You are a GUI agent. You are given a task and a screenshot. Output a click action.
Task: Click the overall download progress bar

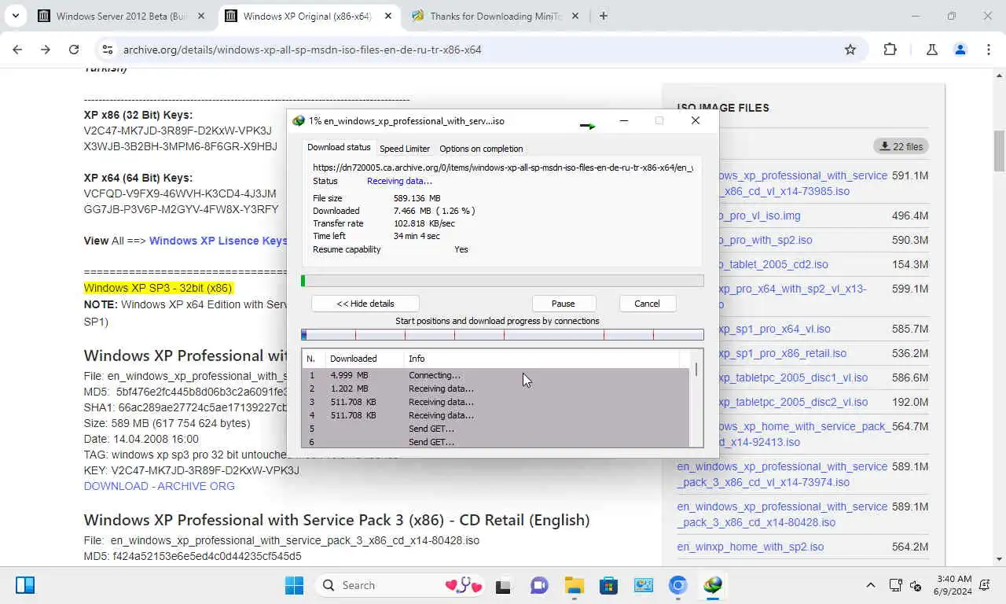click(502, 281)
